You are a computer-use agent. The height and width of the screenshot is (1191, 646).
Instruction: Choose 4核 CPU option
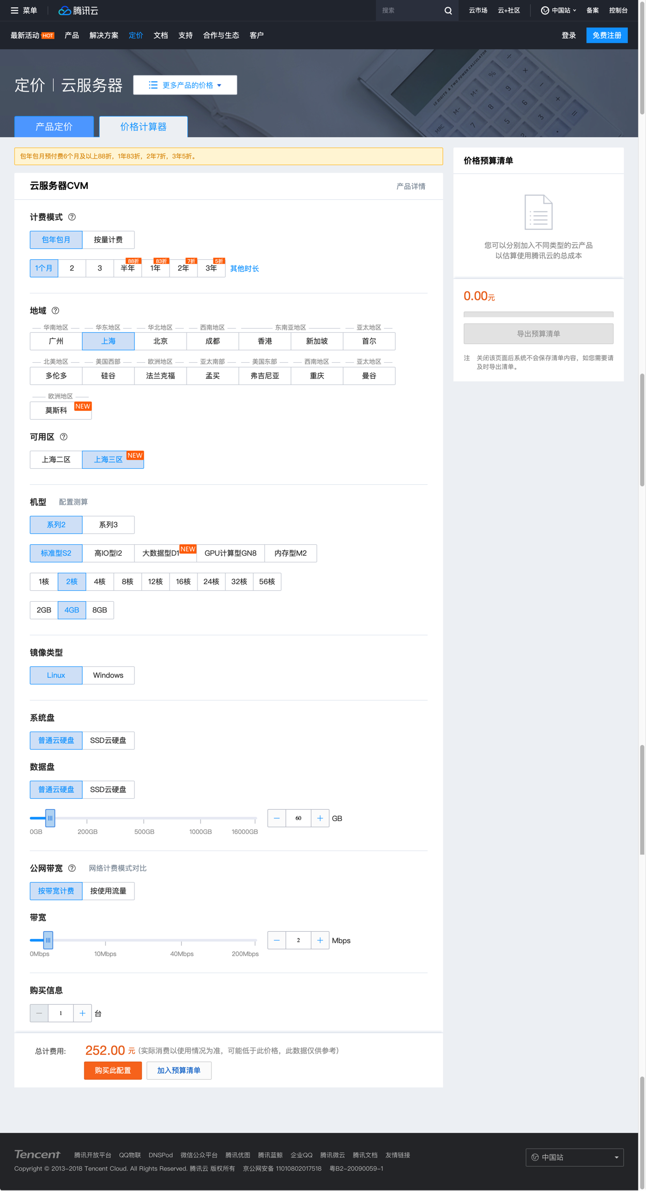click(100, 582)
